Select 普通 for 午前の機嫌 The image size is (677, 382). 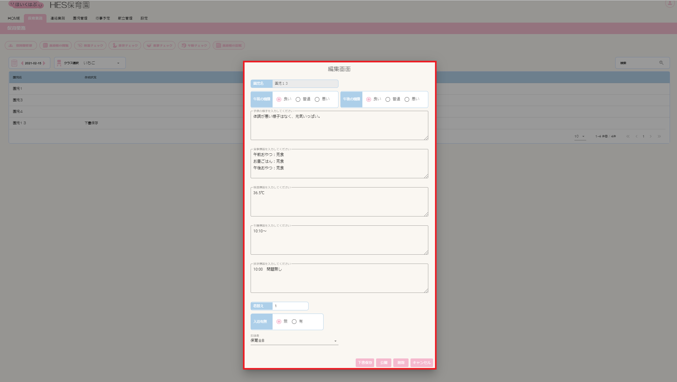tap(298, 99)
